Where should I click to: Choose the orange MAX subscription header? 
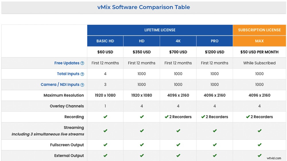tap(259, 41)
